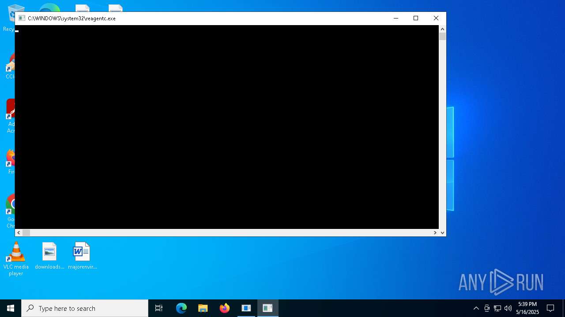Open the console window system menu icon
Image resolution: width=565 pixels, height=317 pixels.
[22, 18]
